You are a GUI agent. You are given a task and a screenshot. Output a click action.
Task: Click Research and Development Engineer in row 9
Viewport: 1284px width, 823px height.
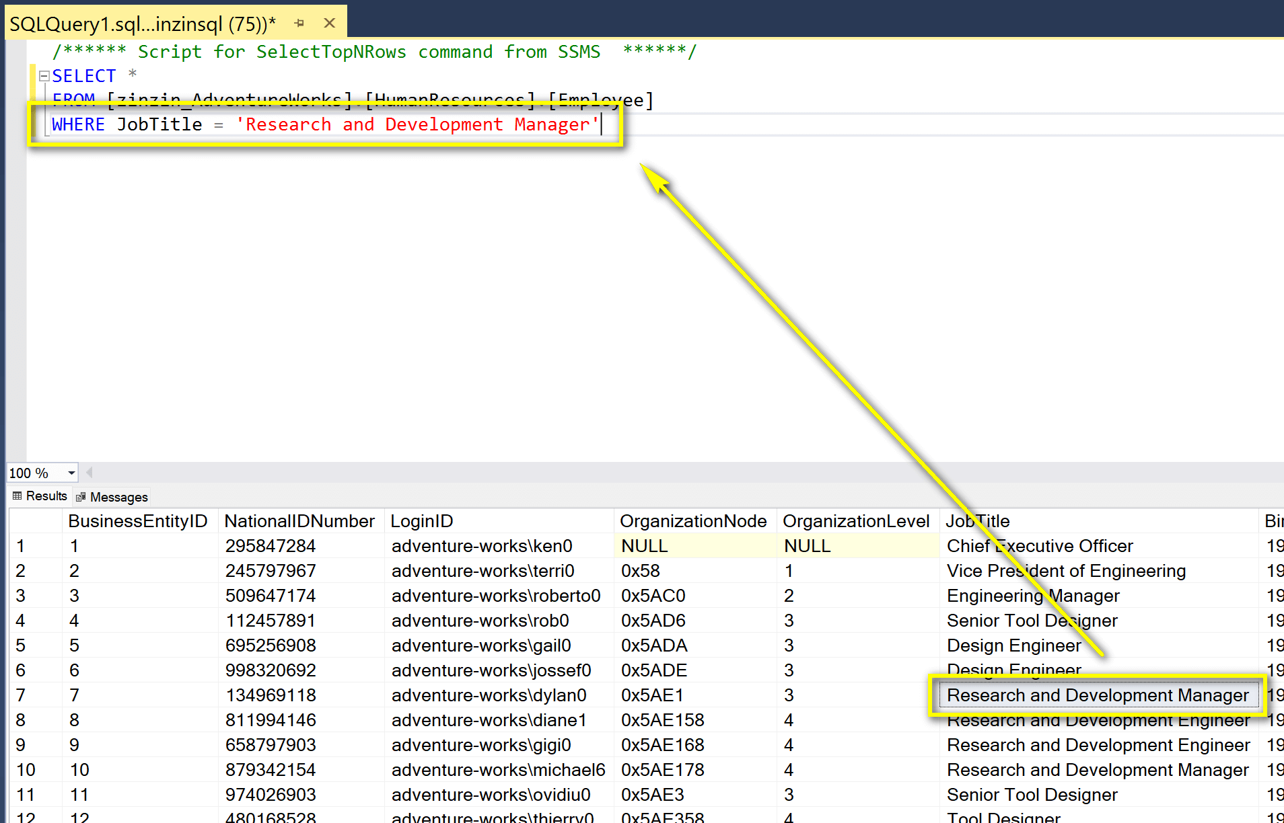pyautogui.click(x=1098, y=745)
